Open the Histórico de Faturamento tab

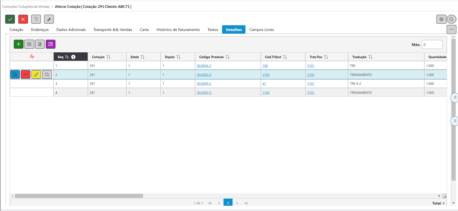(x=178, y=30)
